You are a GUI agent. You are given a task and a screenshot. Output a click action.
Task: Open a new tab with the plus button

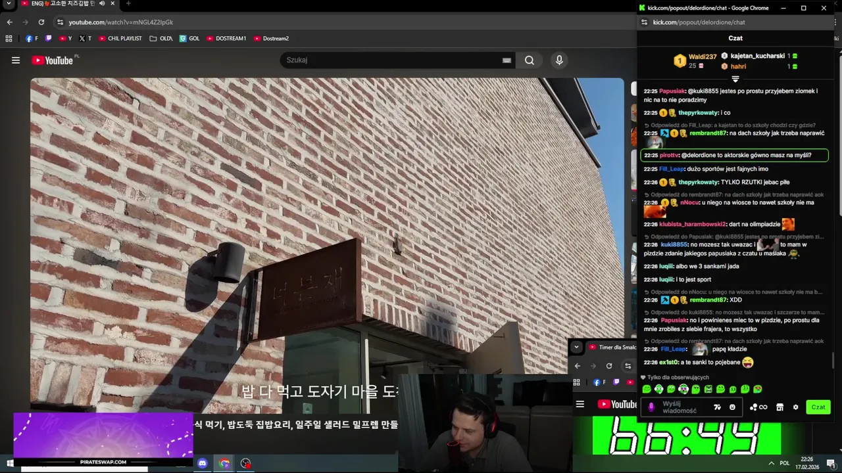128,4
